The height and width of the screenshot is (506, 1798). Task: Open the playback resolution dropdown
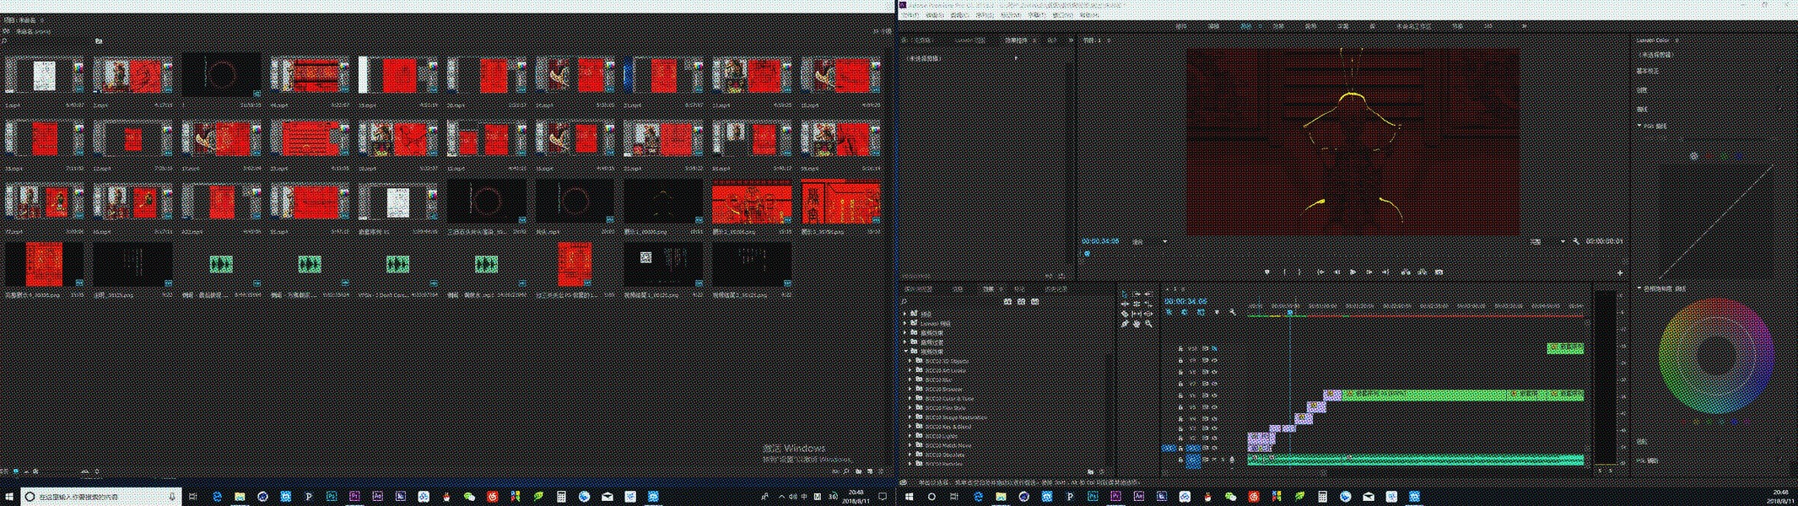(x=1549, y=241)
